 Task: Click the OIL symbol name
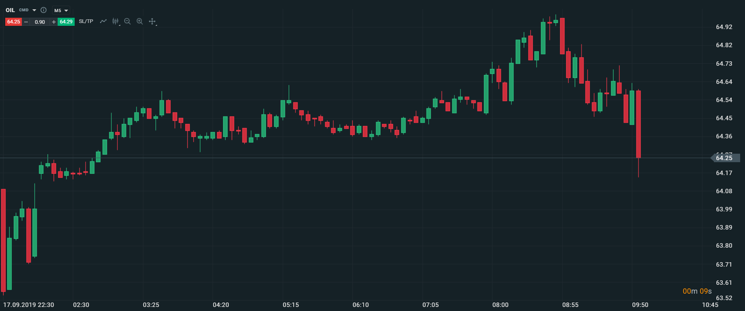point(10,10)
